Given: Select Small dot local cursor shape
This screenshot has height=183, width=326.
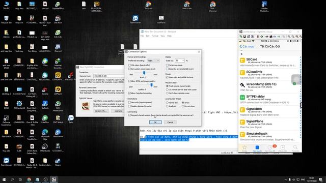Looking at the screenshot, I should 167,106.
